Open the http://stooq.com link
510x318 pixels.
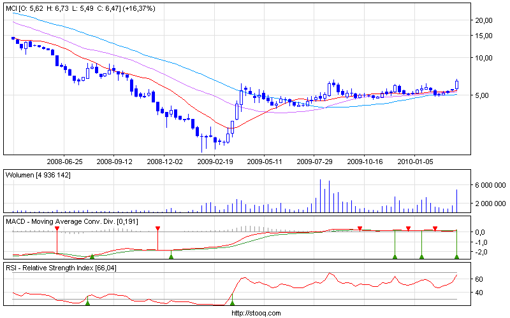click(x=255, y=313)
